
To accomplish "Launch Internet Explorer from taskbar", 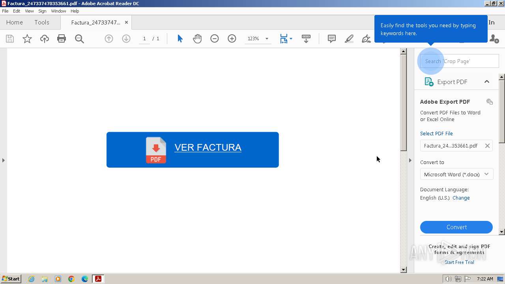I will point(31,279).
